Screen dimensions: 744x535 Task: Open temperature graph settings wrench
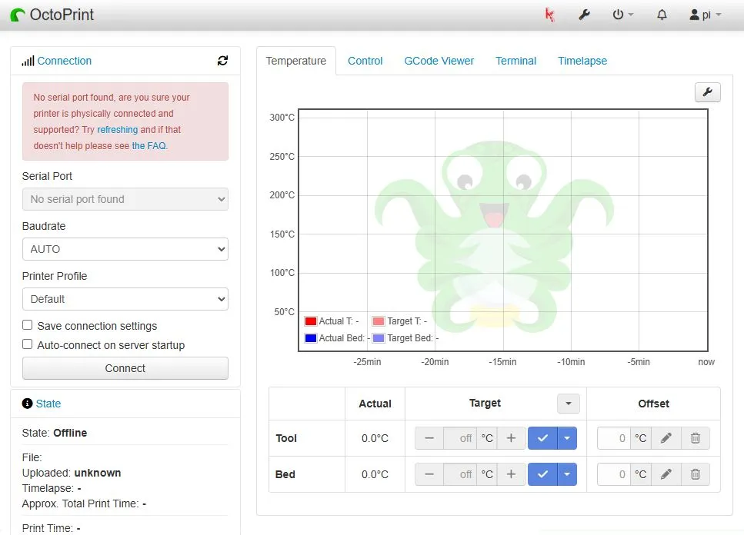(708, 92)
